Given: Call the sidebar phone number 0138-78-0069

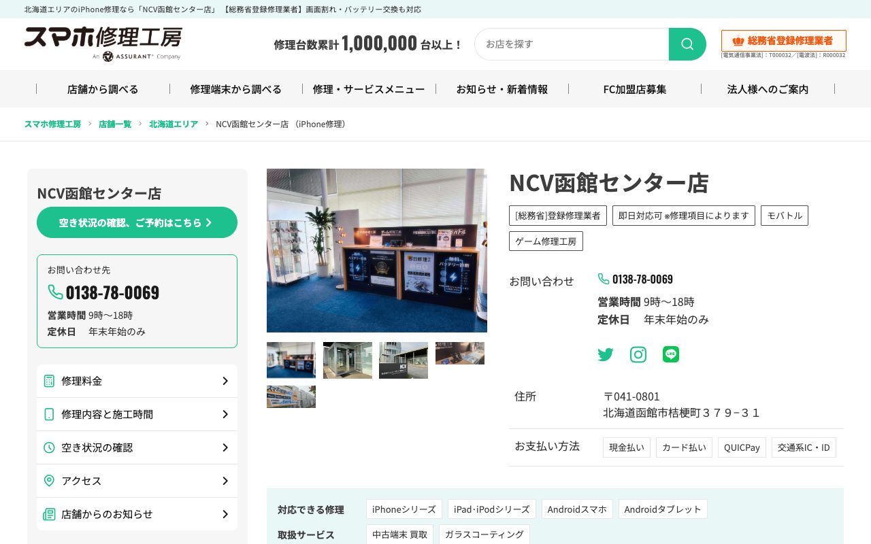Looking at the screenshot, I should tap(112, 292).
